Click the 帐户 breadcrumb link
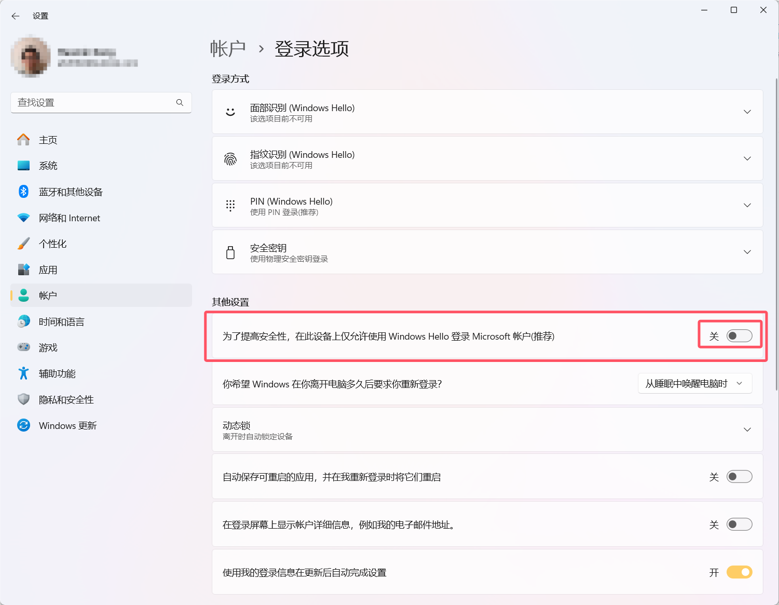Screen dimensions: 779x605 click(x=227, y=48)
